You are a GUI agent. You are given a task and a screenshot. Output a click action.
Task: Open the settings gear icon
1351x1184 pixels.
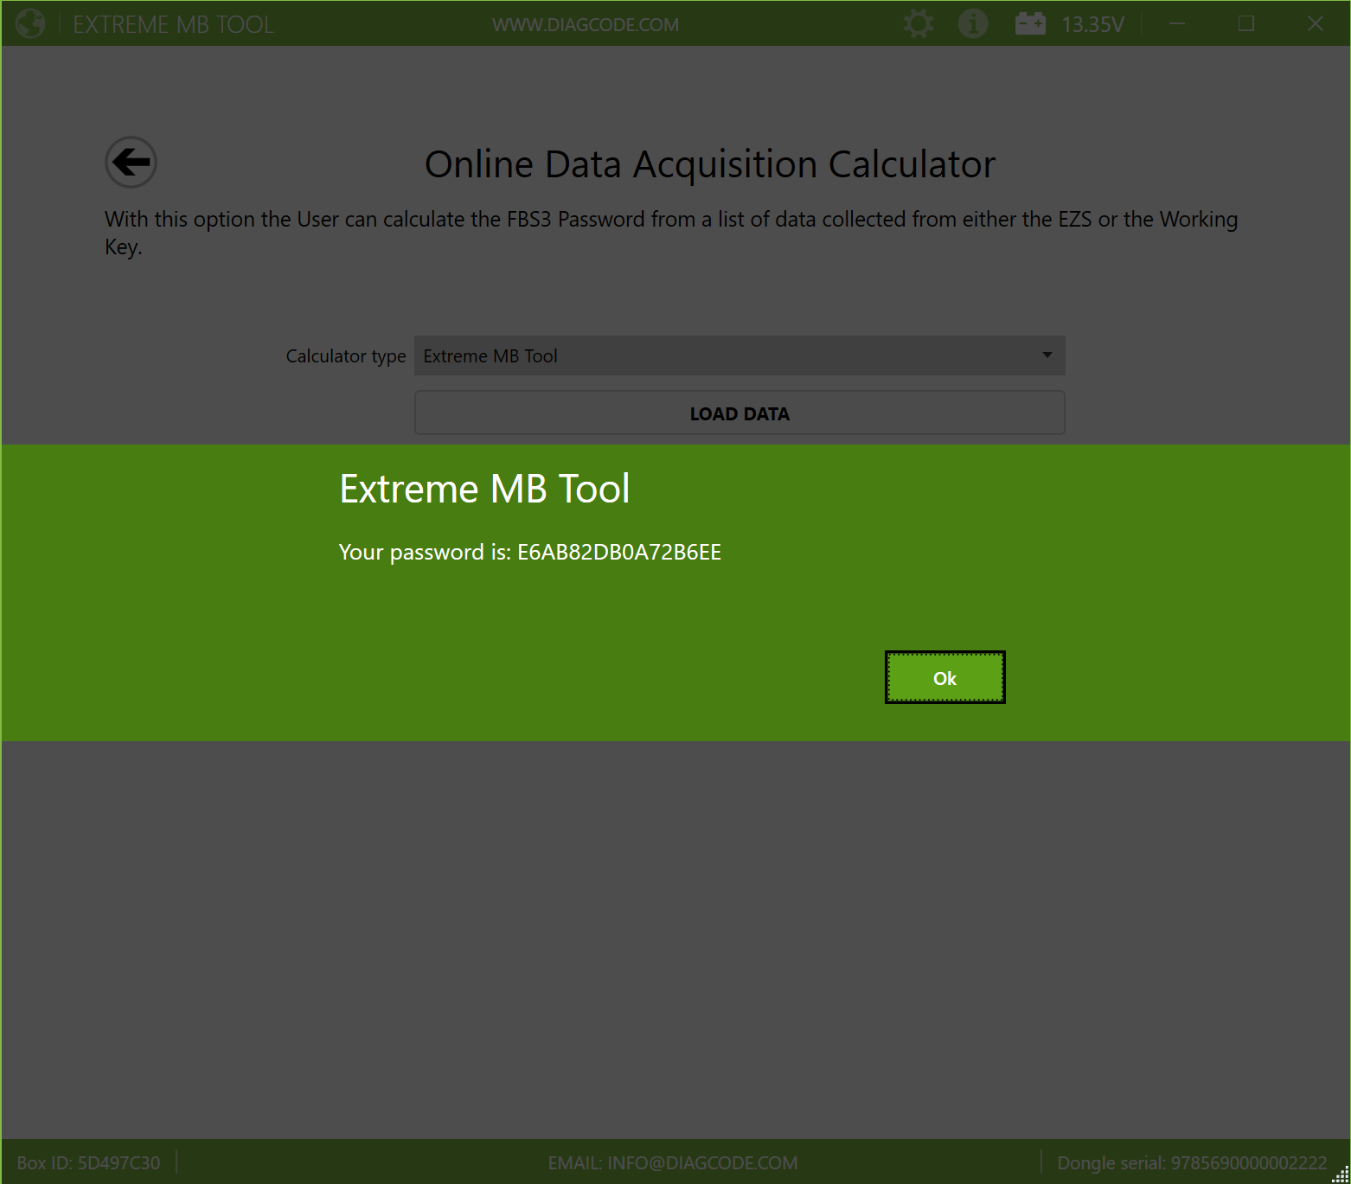point(919,23)
